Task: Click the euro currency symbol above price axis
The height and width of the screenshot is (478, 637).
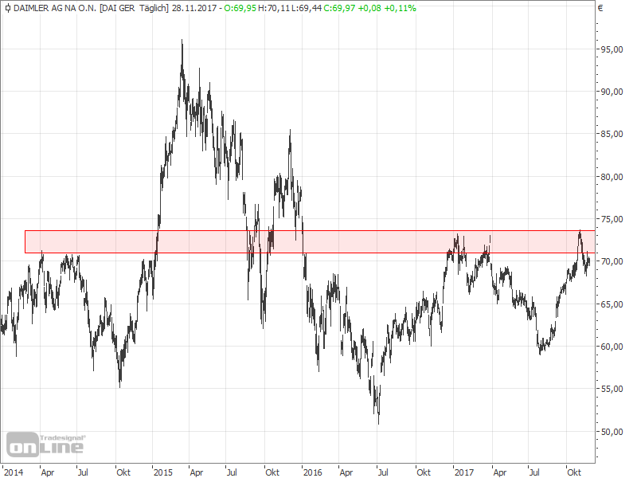Action: (600, 8)
